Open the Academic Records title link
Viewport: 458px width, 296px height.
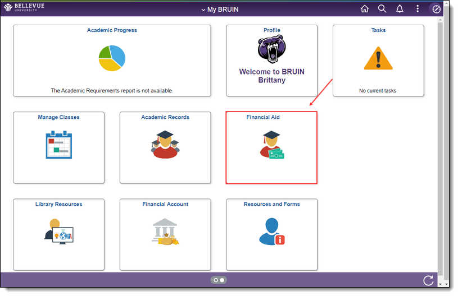pos(165,117)
